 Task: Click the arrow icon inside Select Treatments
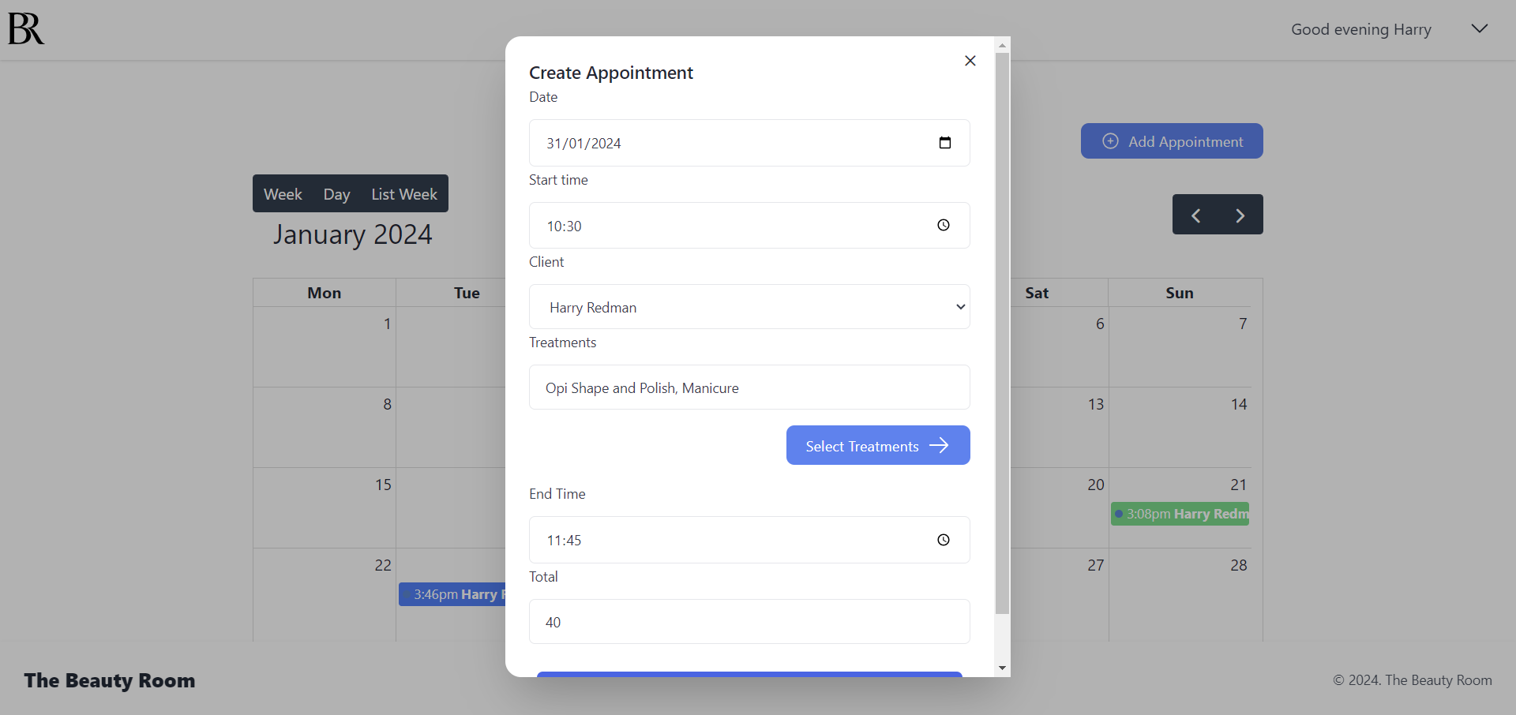pos(939,445)
